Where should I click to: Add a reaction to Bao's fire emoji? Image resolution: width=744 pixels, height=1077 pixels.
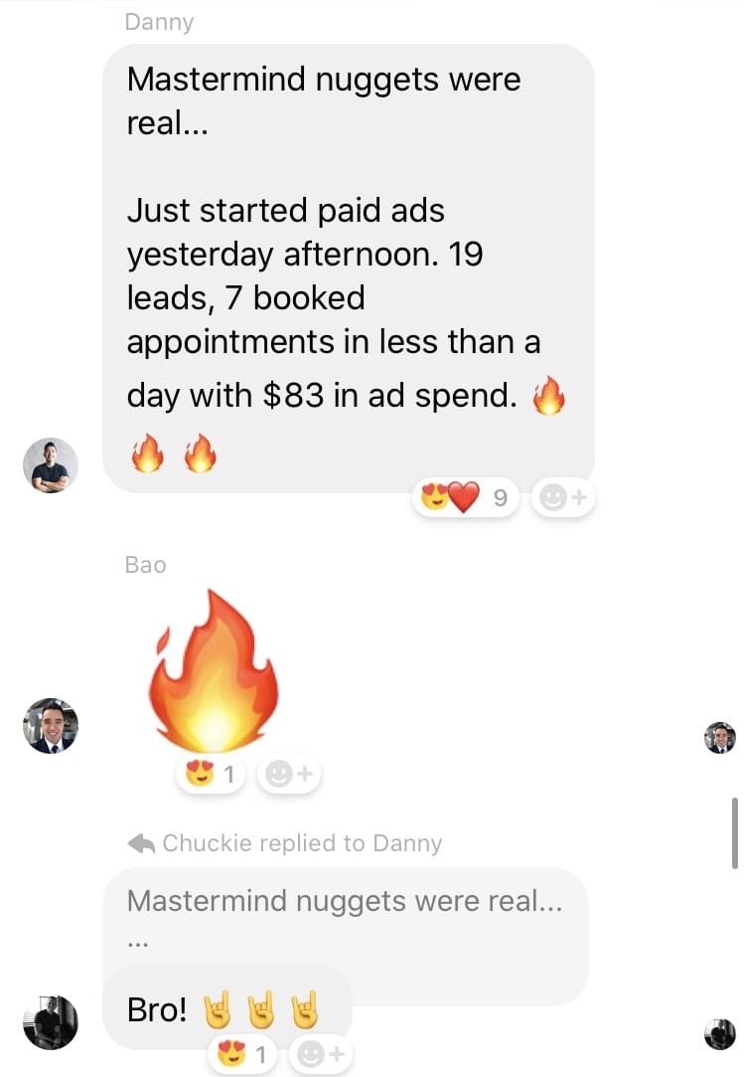point(289,774)
